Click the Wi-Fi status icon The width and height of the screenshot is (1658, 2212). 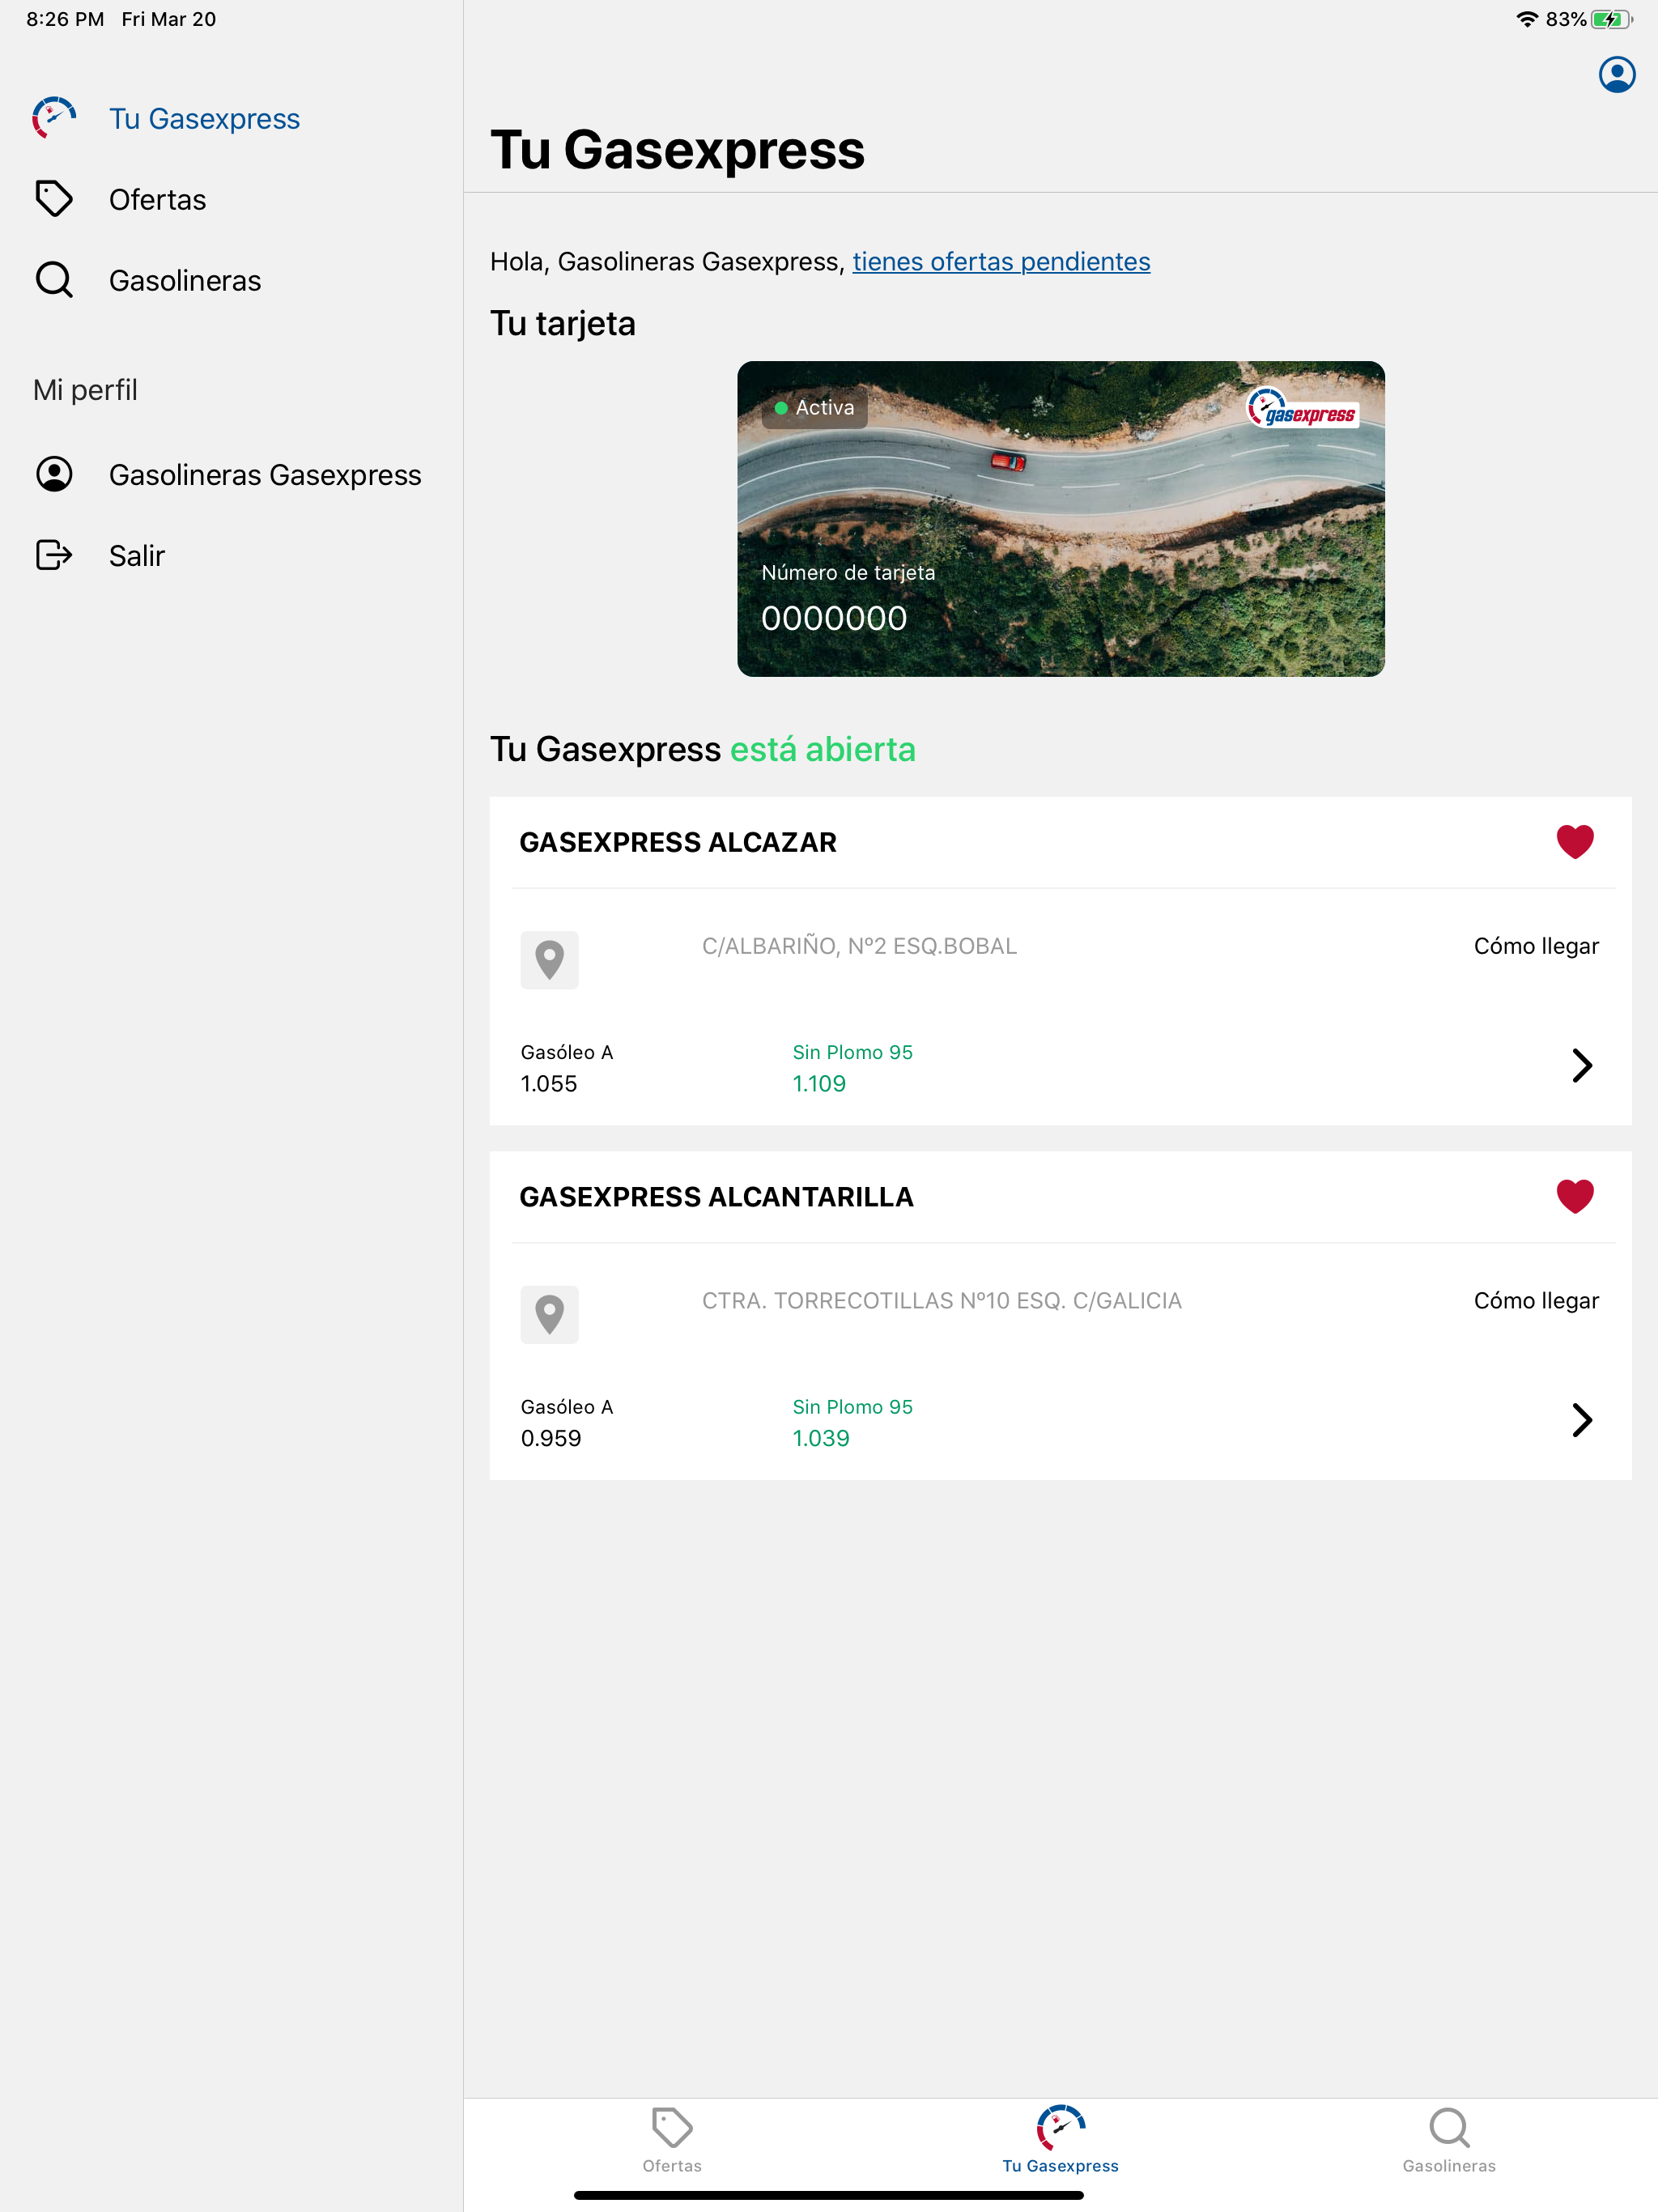(1526, 19)
